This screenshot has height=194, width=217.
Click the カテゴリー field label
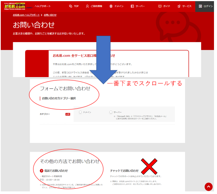(x=45, y=114)
